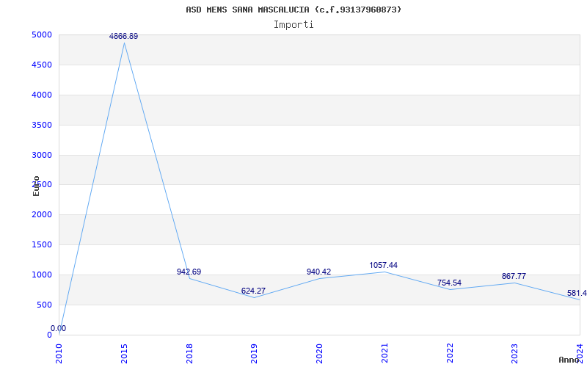Click the Importi subtitle
The image size is (587, 367).
293,25
